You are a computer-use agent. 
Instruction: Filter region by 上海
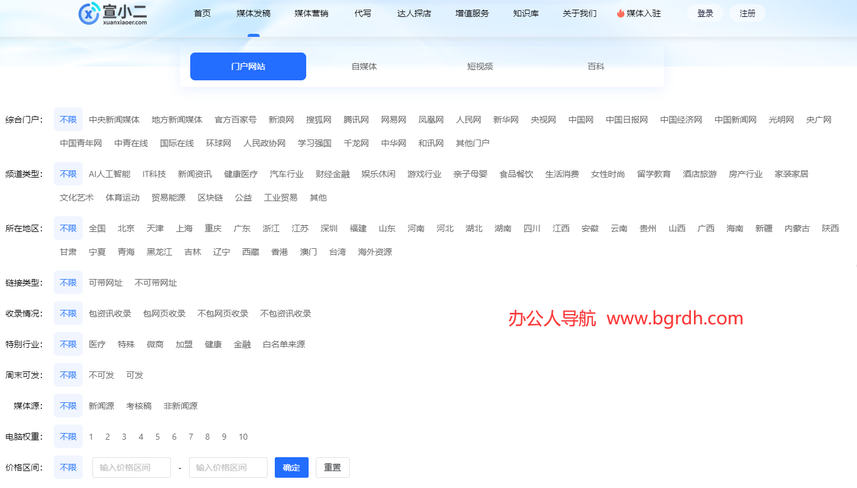pyautogui.click(x=184, y=228)
